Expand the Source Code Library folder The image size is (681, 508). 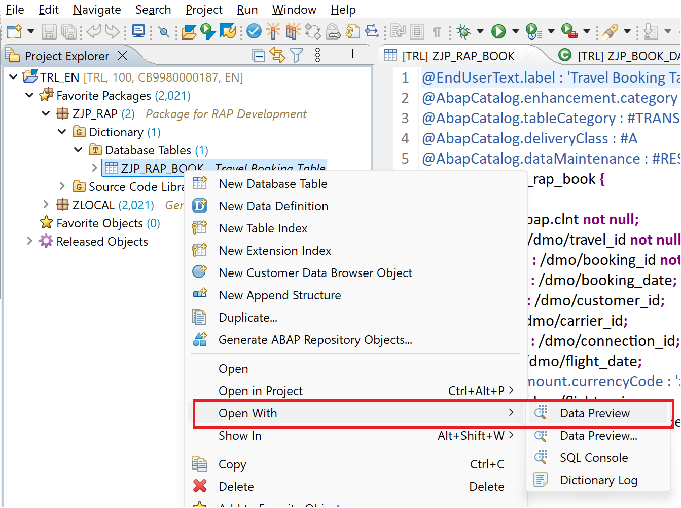(x=62, y=186)
